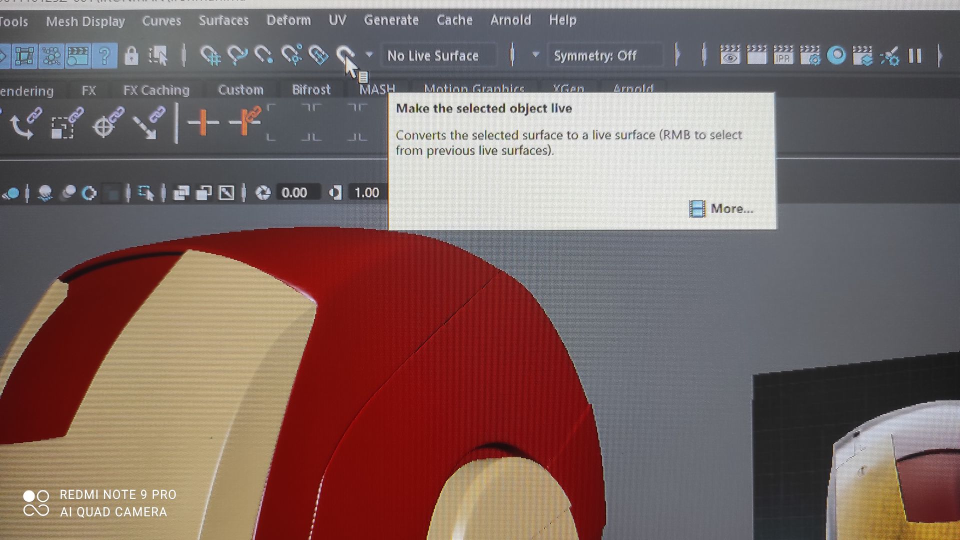Viewport: 960px width, 540px height.
Task: Click the IPR render icon
Action: pos(783,55)
